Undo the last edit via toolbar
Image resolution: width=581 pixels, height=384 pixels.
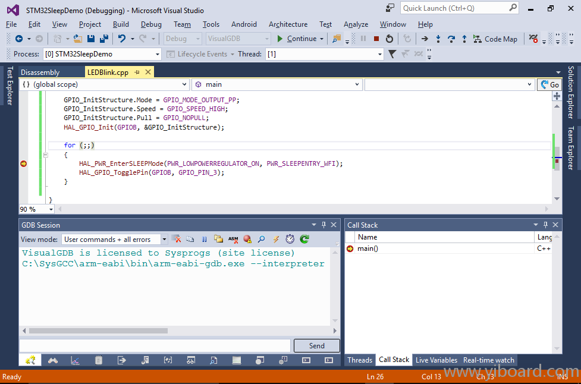click(x=121, y=39)
